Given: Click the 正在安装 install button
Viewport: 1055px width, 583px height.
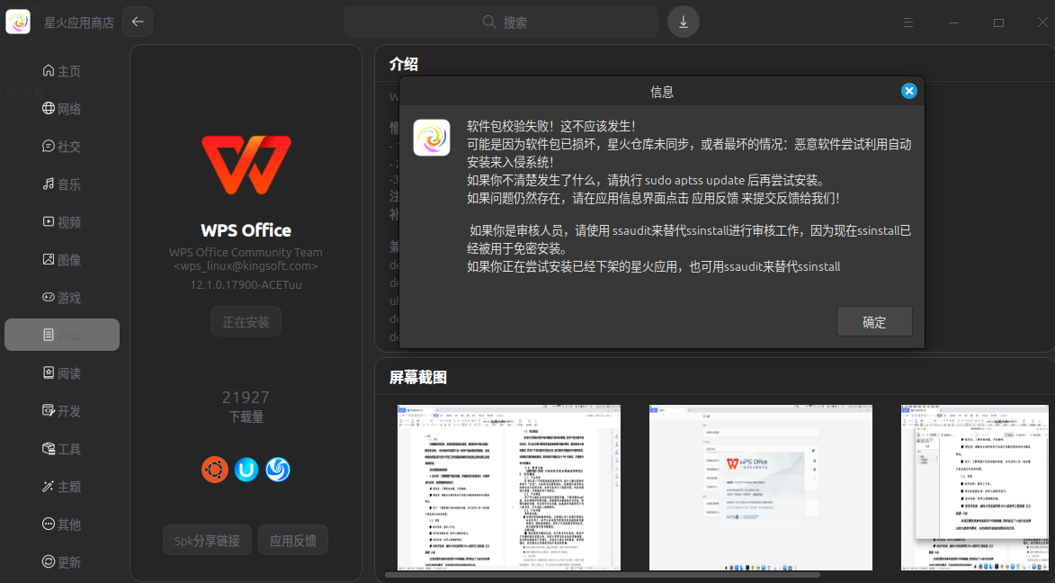Looking at the screenshot, I should click(246, 322).
